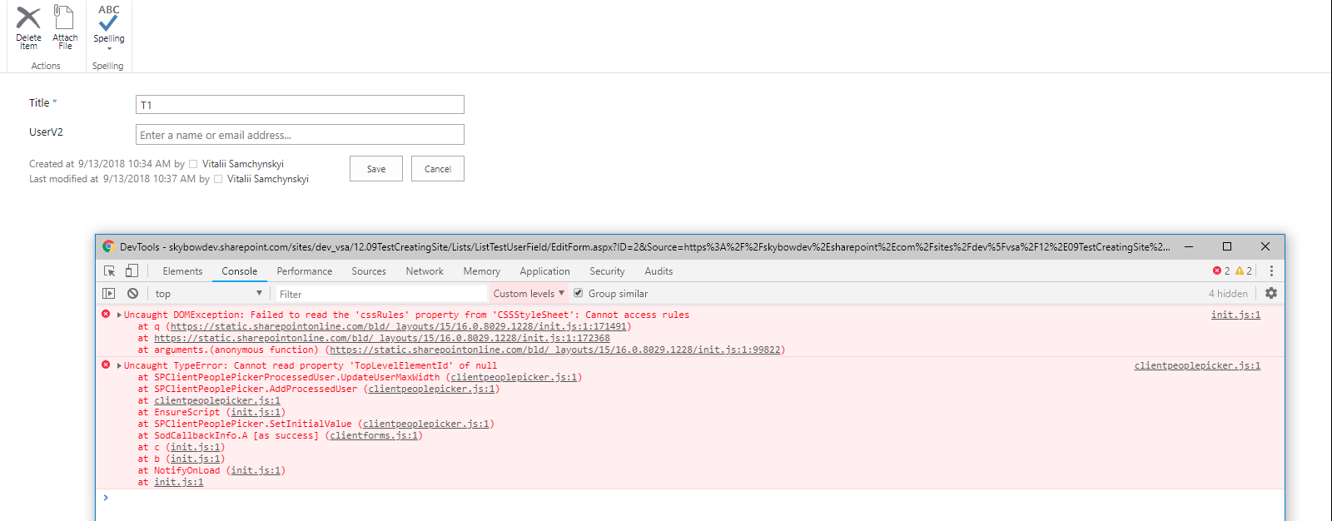Maximize the DevTools window
The width and height of the screenshot is (1332, 521).
point(1226,246)
